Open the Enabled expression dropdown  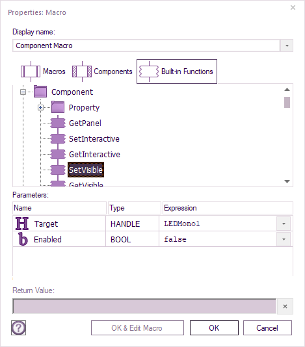284,239
